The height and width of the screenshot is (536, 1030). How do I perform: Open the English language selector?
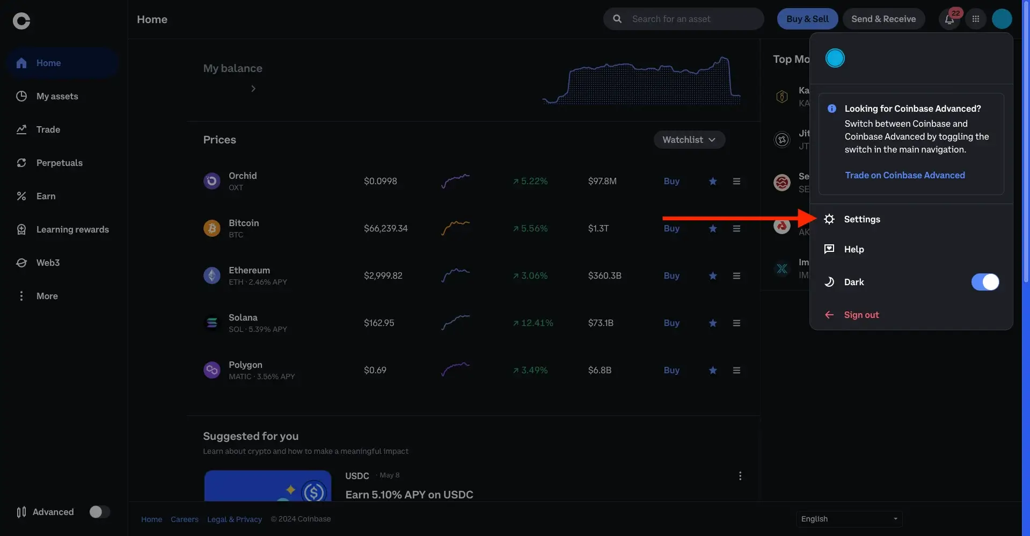coord(849,519)
